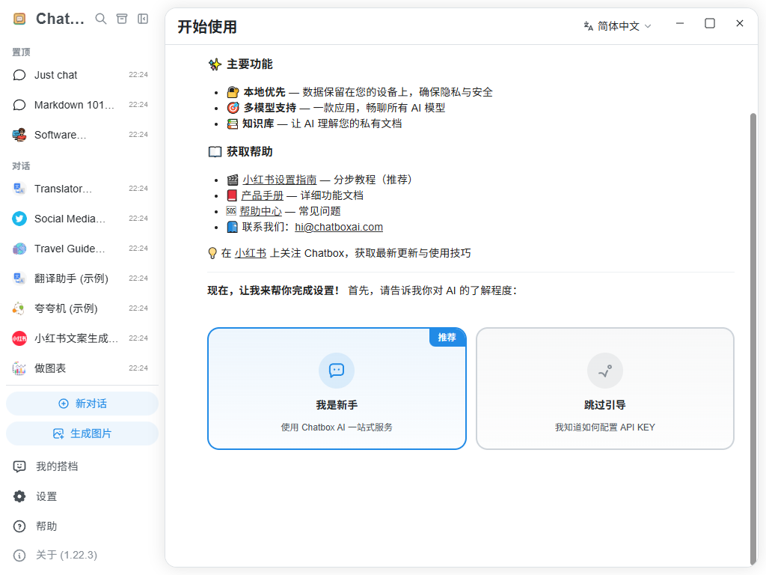This screenshot has height=575, width=766.
Task: Open 关于 (1.22.3) in the sidebar
Action: pos(81,556)
